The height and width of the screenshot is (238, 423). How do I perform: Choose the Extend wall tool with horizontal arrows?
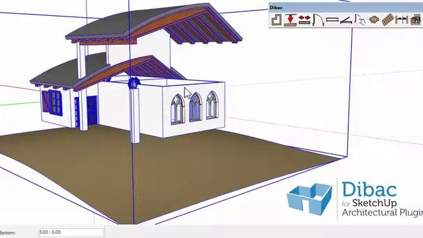point(304,20)
